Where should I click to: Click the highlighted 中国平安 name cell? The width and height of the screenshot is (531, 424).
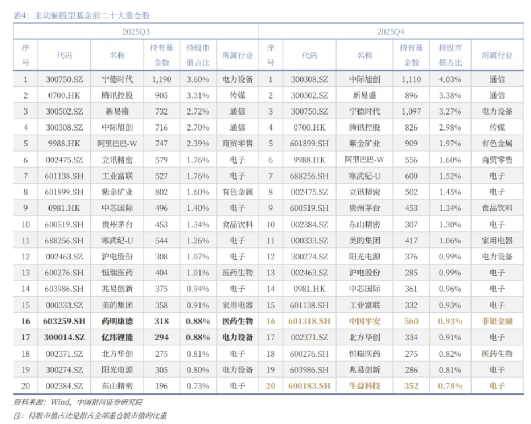[x=364, y=321]
